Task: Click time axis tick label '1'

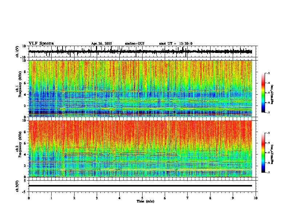Action: click(51, 198)
